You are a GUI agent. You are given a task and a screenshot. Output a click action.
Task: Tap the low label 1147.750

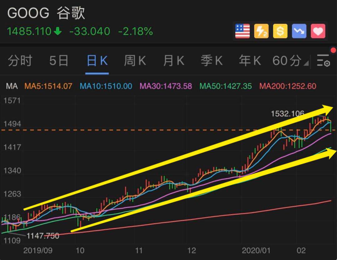(43, 236)
